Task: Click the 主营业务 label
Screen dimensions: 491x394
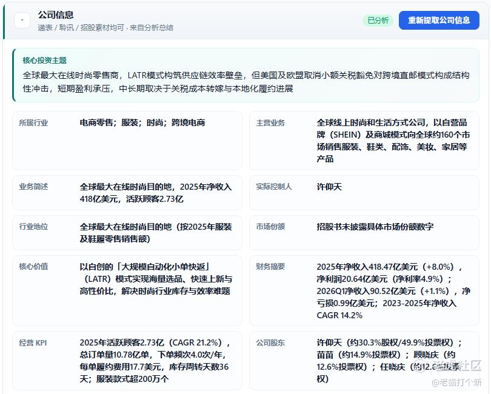Action: point(270,123)
